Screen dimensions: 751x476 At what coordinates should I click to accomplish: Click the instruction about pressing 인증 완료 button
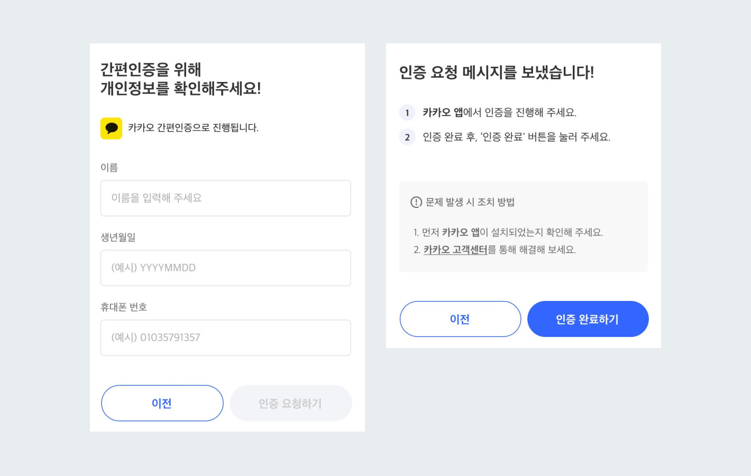[x=516, y=137]
